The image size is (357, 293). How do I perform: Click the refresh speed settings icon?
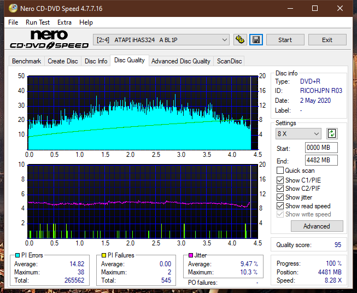click(332, 133)
